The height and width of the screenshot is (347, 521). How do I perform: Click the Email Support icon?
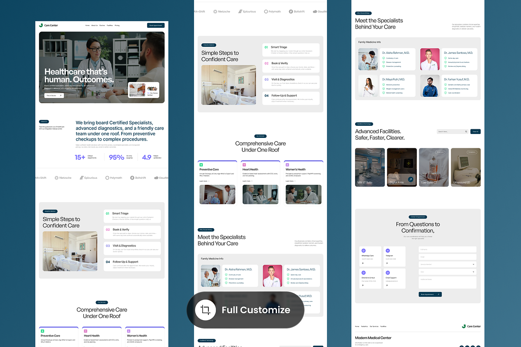(388, 272)
